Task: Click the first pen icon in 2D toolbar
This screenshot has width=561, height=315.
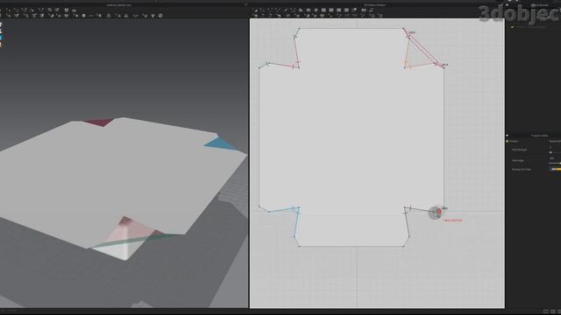Action: 256,10
